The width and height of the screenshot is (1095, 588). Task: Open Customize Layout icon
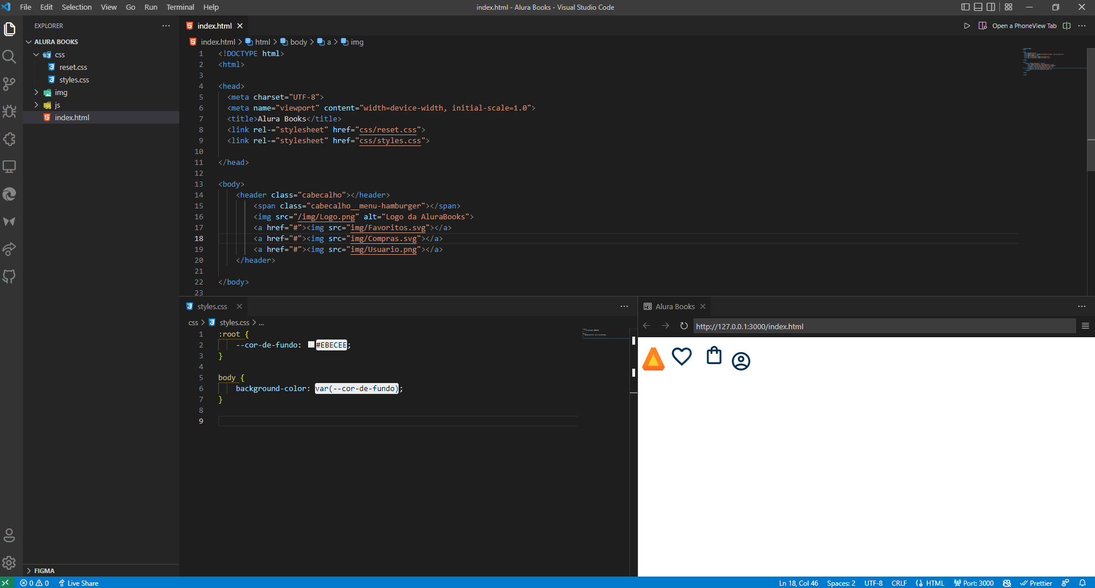[1009, 7]
